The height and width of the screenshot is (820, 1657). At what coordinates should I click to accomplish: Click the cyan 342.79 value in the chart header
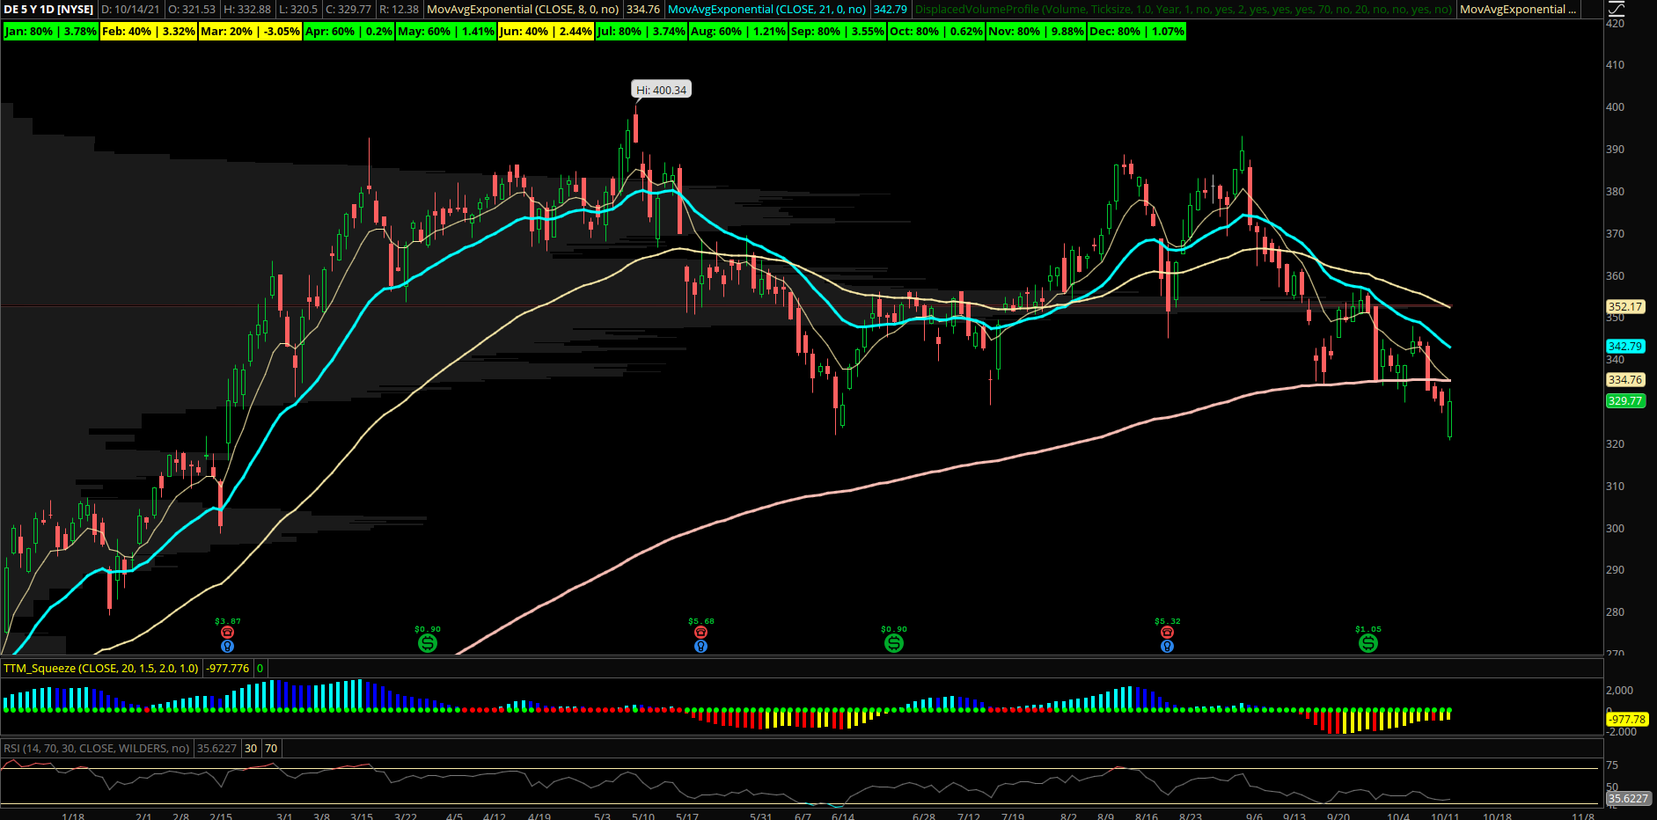(890, 10)
